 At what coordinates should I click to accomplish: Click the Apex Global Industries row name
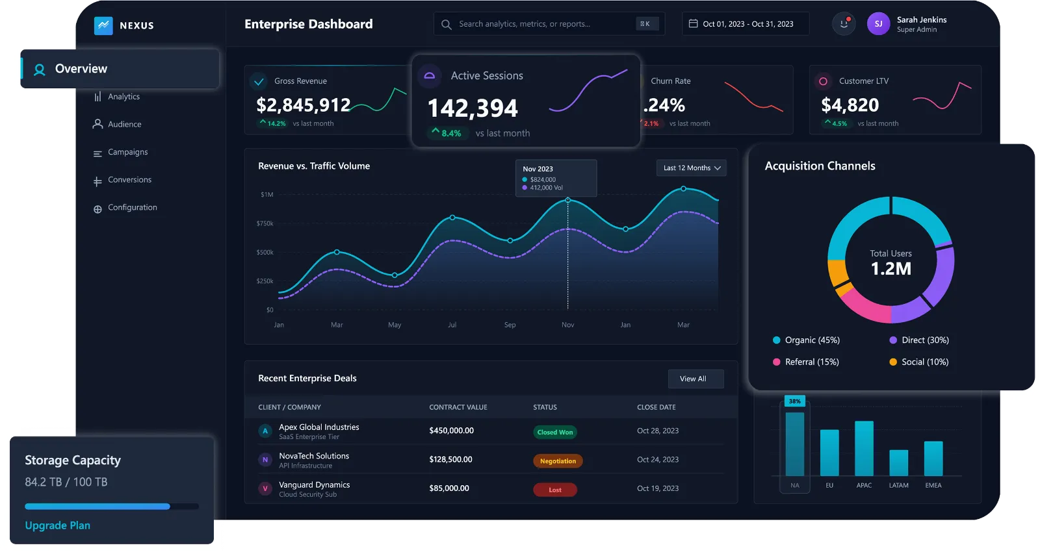pos(319,427)
